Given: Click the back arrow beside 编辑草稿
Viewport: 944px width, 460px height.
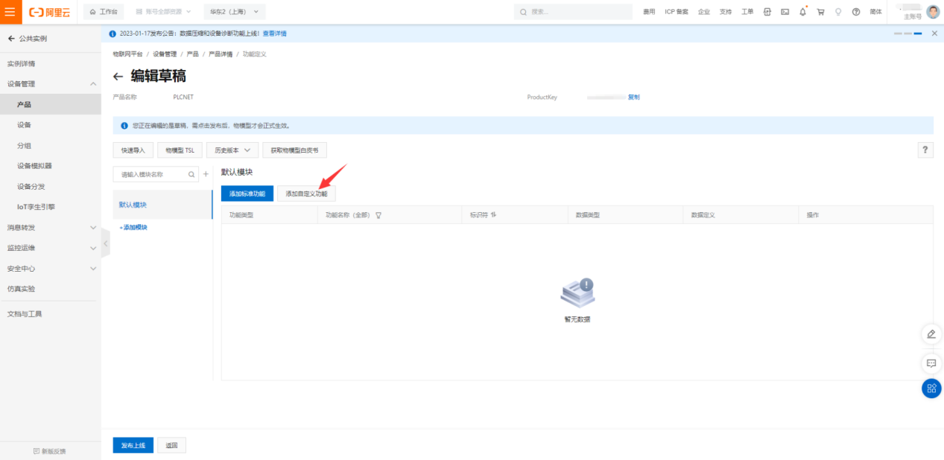Looking at the screenshot, I should click(x=118, y=77).
